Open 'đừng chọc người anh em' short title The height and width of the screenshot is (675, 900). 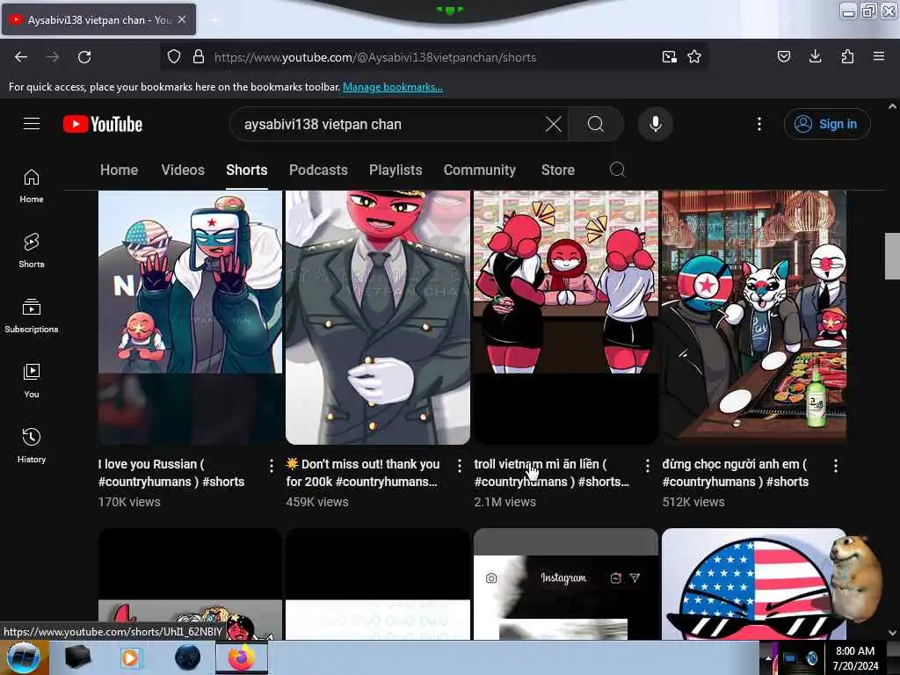pyautogui.click(x=736, y=473)
